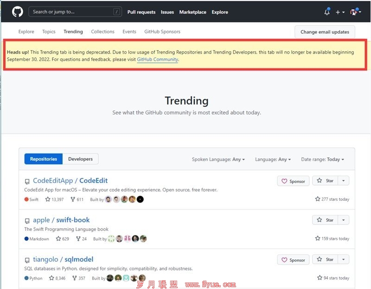
Task: Click the Python language blue dot
Action: tap(26, 278)
